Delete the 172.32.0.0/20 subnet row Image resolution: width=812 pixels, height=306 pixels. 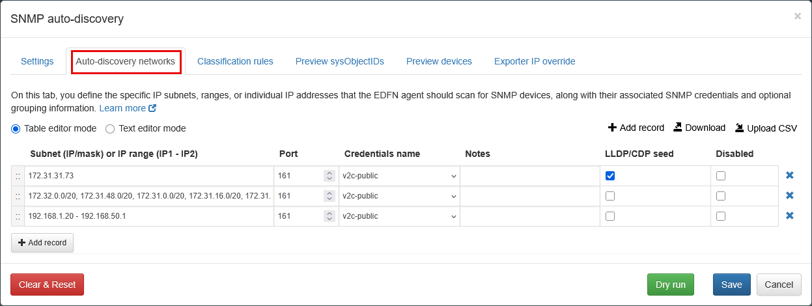[789, 196]
